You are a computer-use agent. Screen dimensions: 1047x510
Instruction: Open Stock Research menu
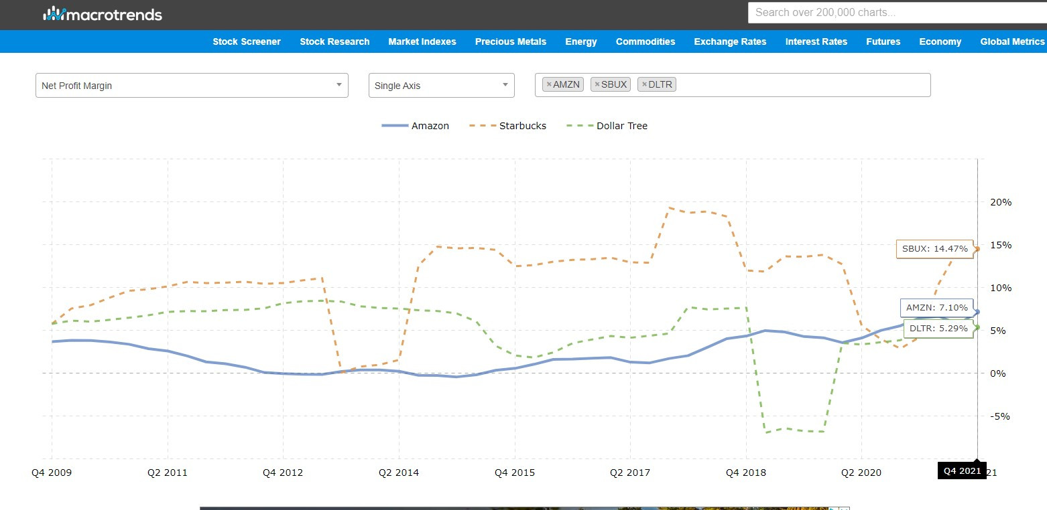point(334,41)
